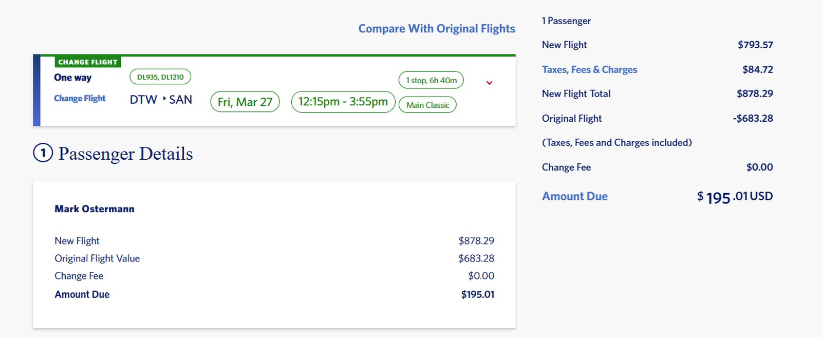The height and width of the screenshot is (337, 822).
Task: Click the DTW to SAN route text
Action: 160,100
